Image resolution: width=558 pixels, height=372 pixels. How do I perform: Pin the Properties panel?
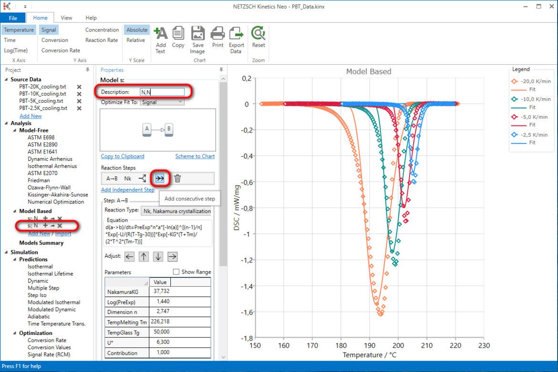pos(221,70)
